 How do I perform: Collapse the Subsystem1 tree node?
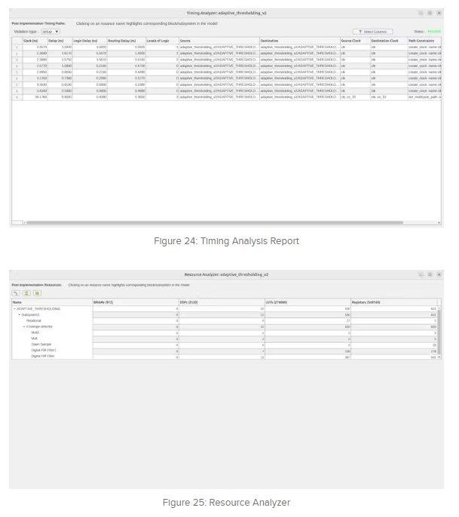click(20, 314)
